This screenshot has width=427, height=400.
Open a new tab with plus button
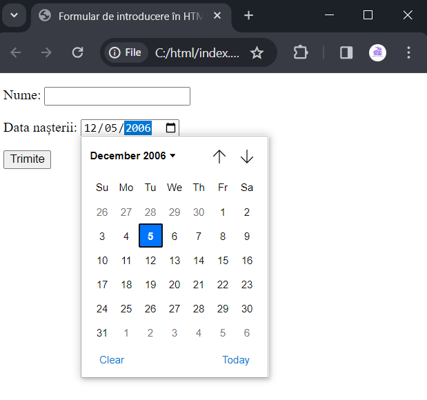pyautogui.click(x=248, y=15)
